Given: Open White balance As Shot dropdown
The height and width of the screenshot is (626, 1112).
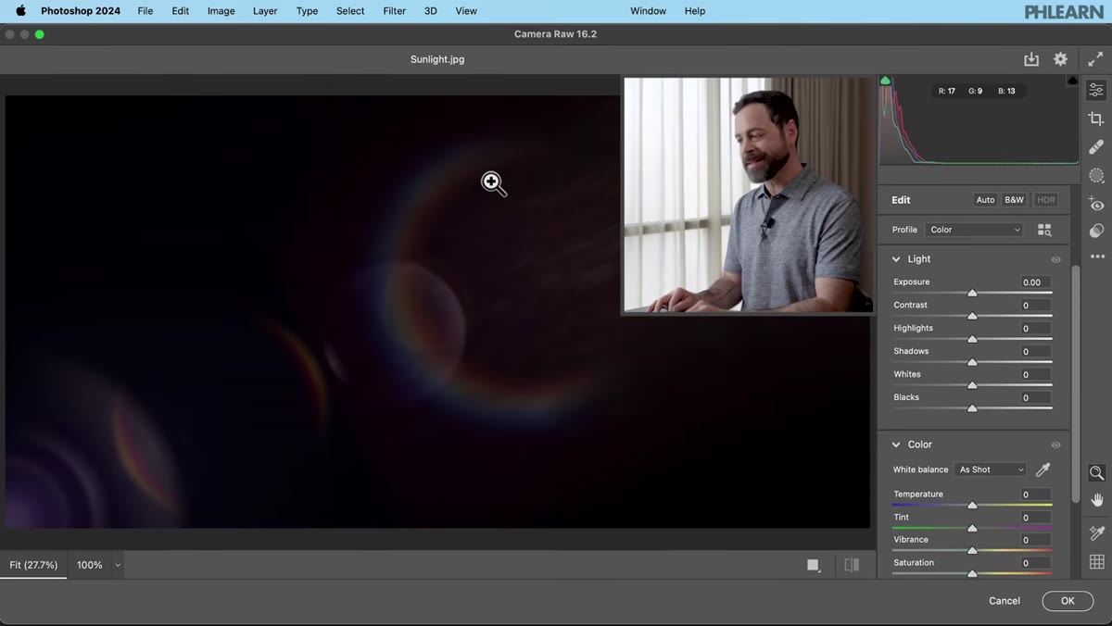Looking at the screenshot, I should tap(991, 469).
